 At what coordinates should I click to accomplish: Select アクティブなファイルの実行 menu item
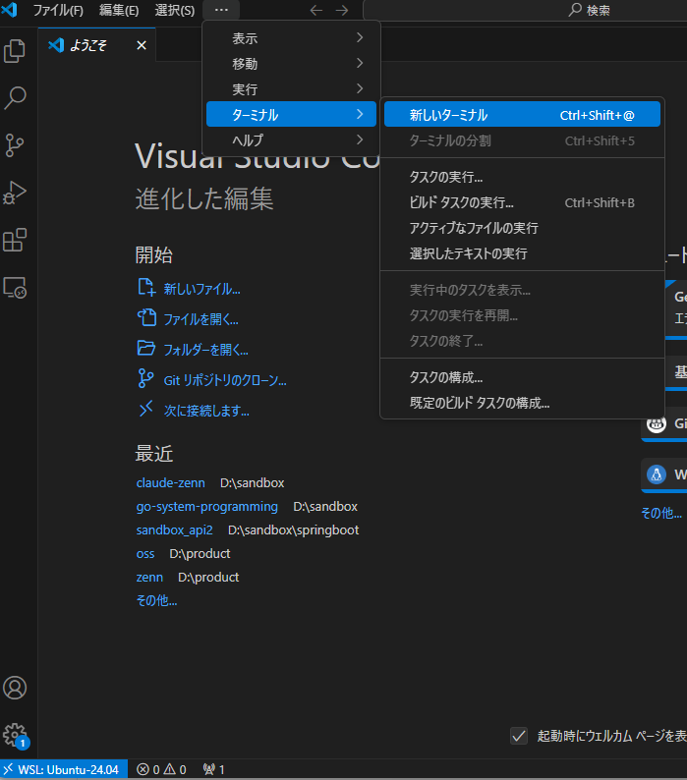(522, 228)
